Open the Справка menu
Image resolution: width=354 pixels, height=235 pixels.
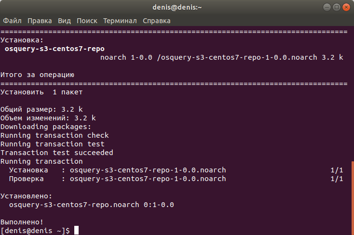[156, 21]
